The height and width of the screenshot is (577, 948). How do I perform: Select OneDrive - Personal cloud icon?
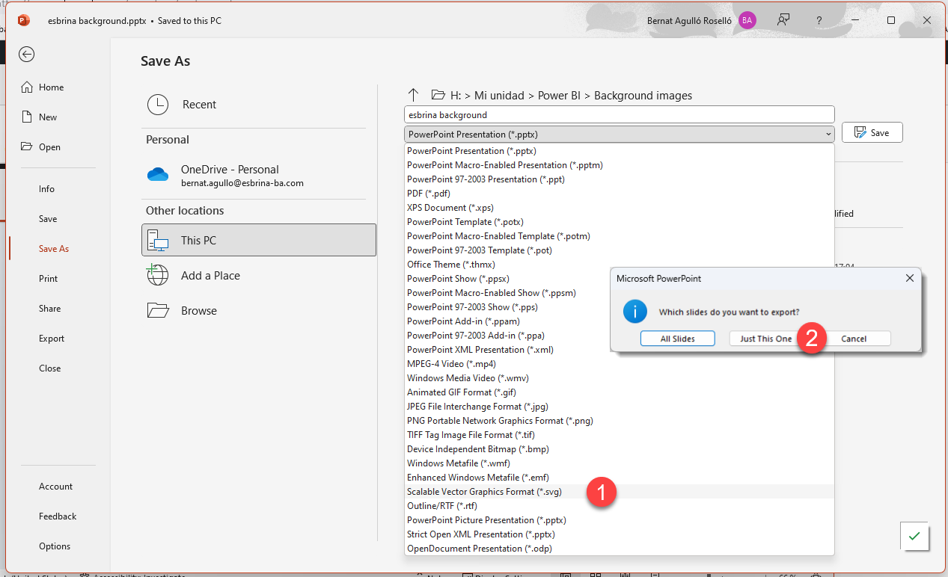[158, 175]
